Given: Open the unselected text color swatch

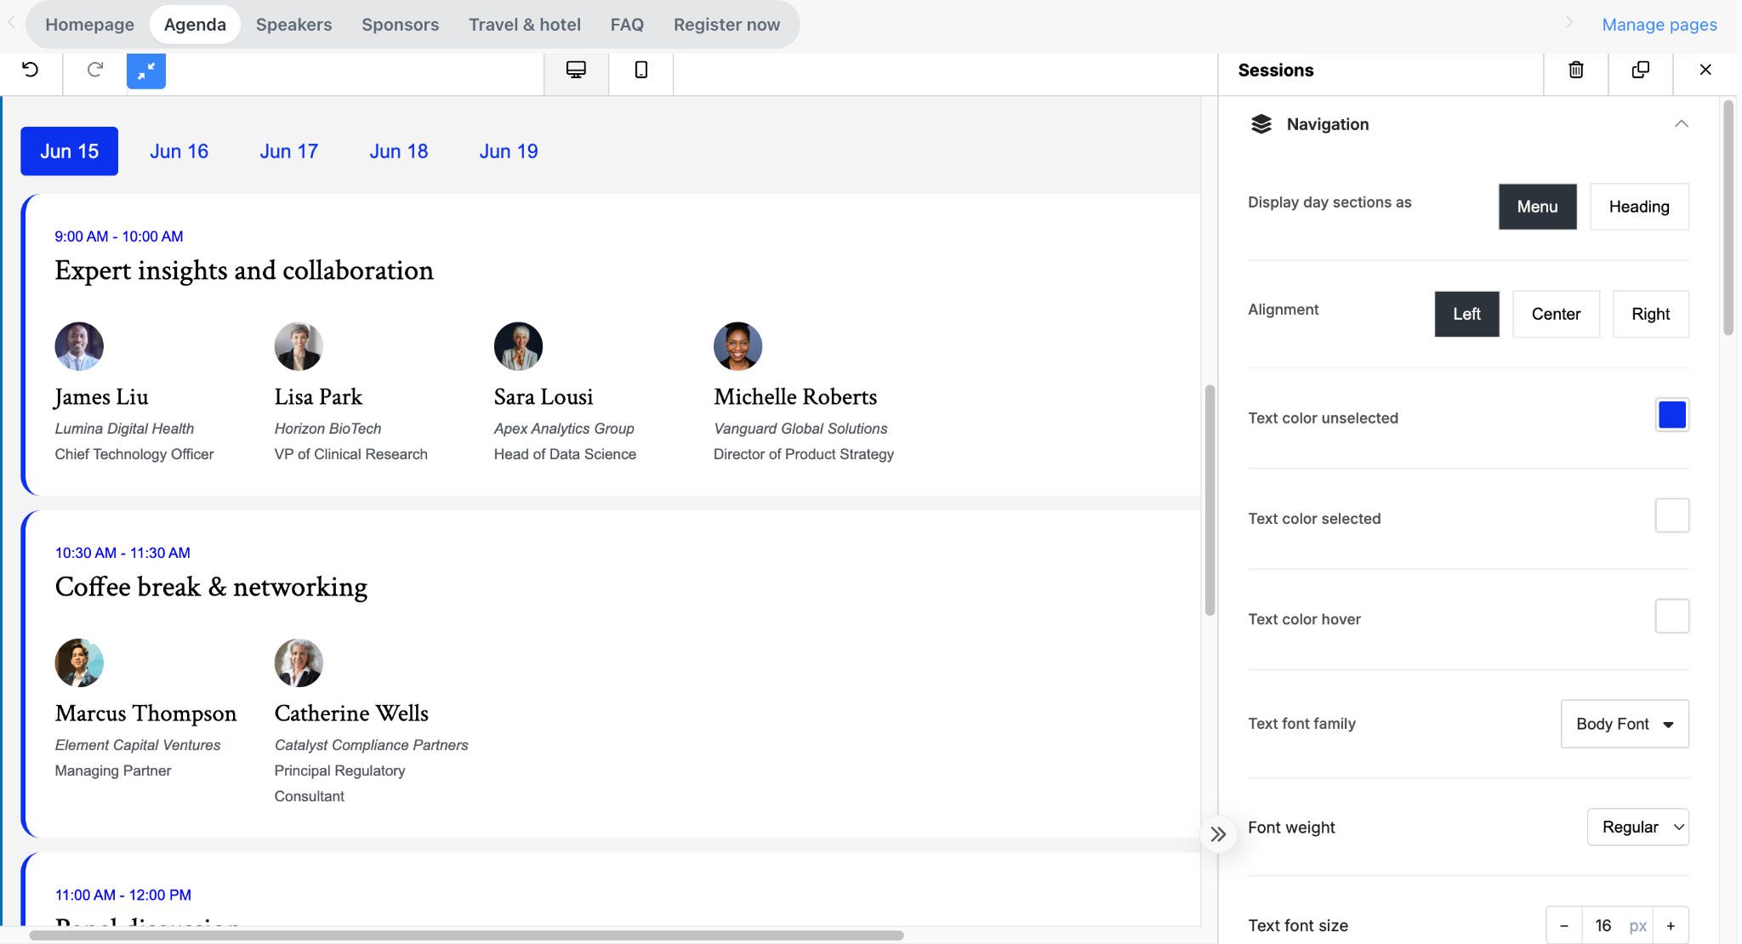Looking at the screenshot, I should click(x=1671, y=415).
